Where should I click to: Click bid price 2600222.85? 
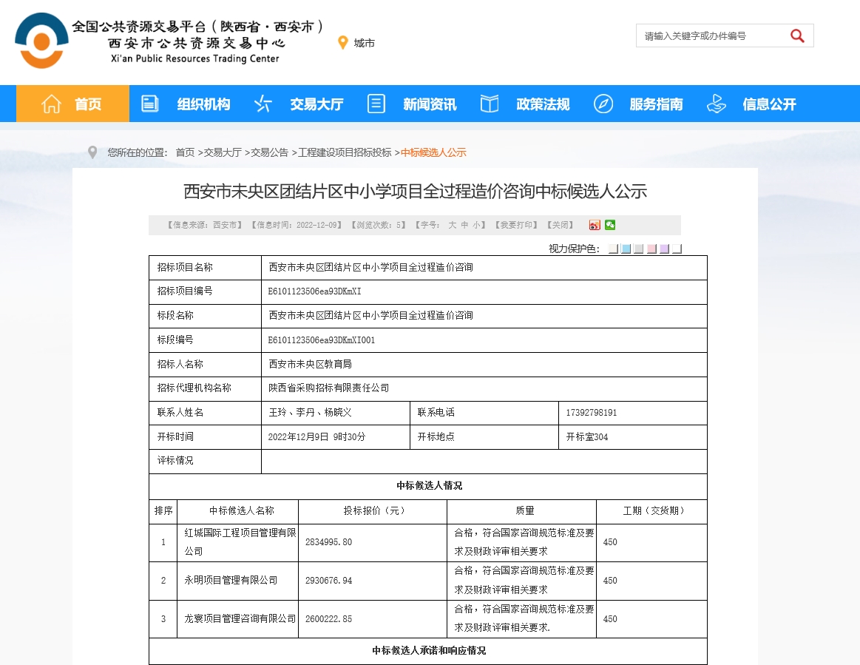pos(328,619)
